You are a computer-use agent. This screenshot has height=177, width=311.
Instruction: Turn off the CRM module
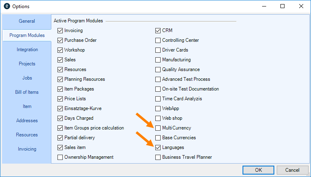tap(158, 30)
